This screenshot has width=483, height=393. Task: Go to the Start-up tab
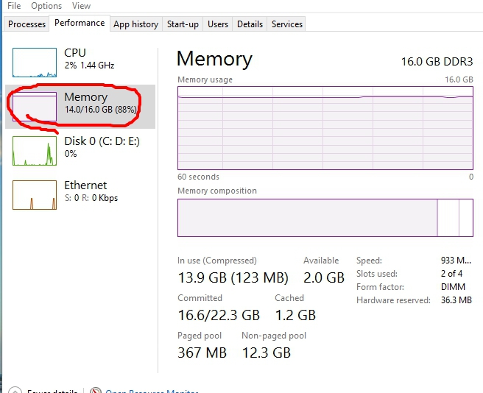pyautogui.click(x=183, y=24)
